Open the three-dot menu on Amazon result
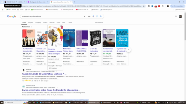Viewport: 186px width, 104px height. coord(57,71)
